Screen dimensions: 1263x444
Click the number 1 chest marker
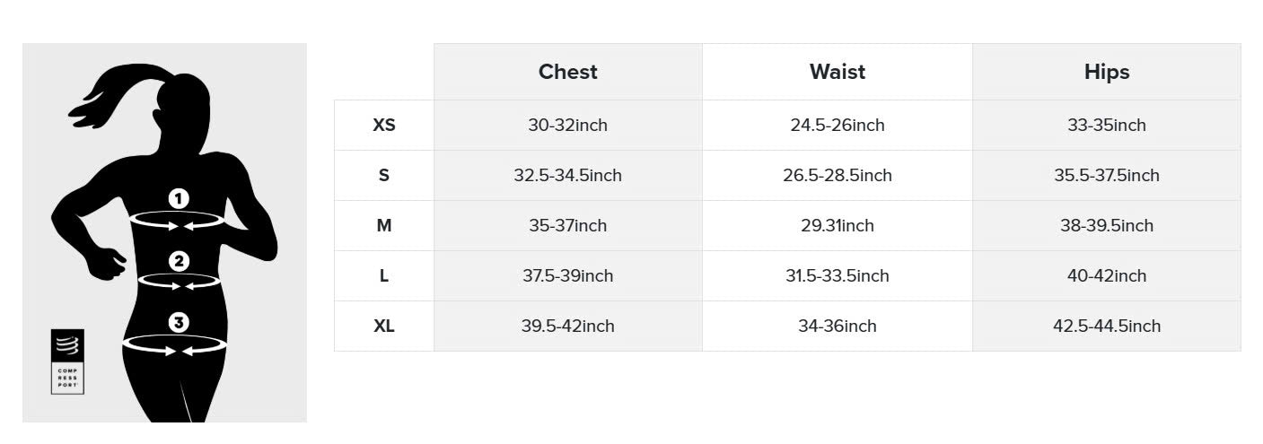click(x=179, y=198)
